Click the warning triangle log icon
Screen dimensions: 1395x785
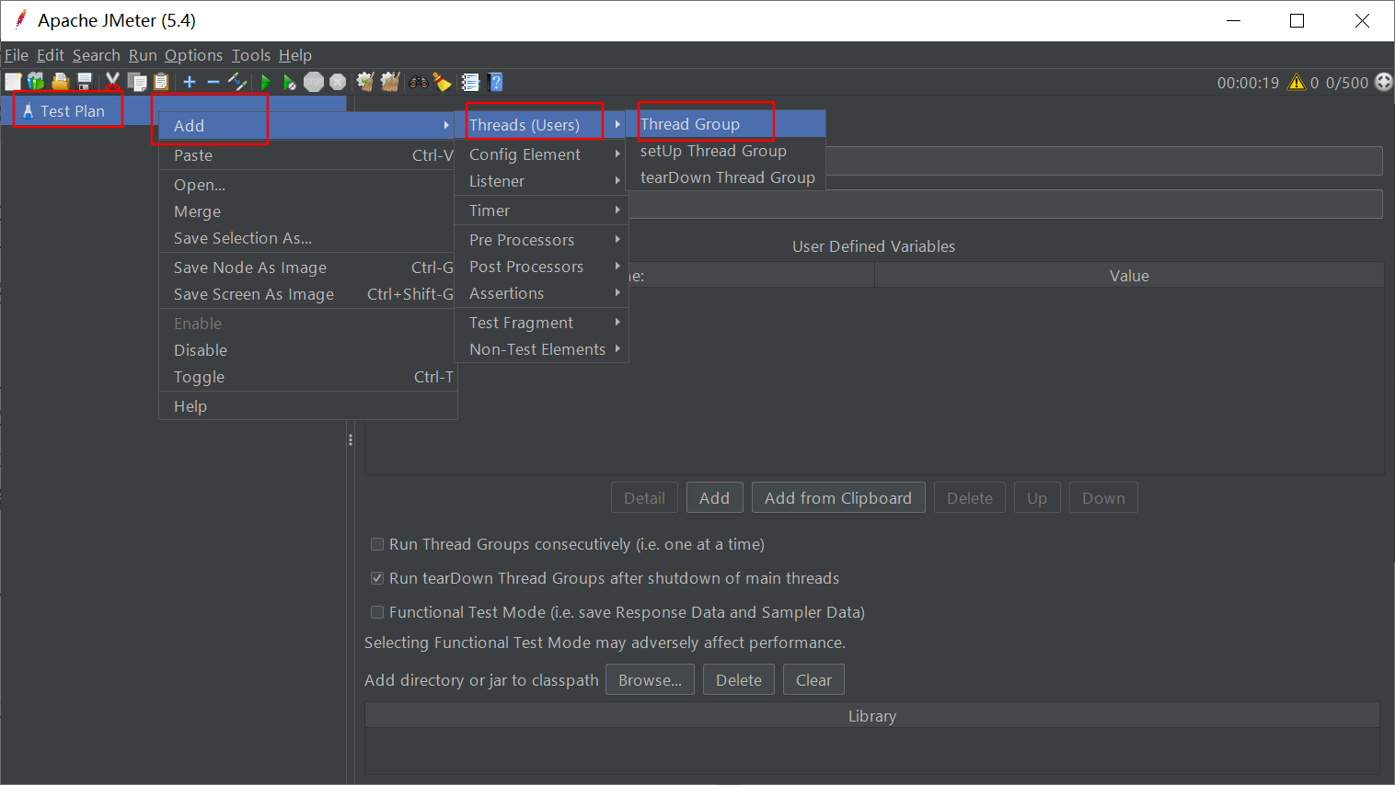1297,82
